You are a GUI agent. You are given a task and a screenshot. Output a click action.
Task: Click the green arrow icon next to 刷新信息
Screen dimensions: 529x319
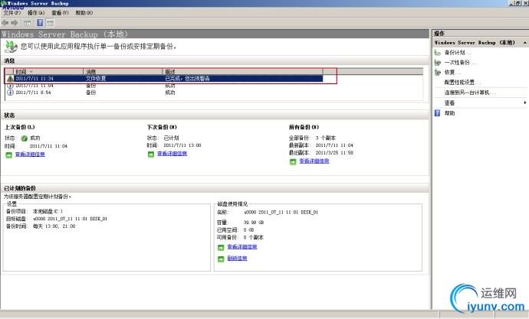[x=221, y=259]
